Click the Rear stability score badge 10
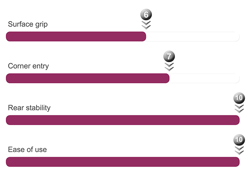Screen dimensions: 246x177 [x=239, y=98]
